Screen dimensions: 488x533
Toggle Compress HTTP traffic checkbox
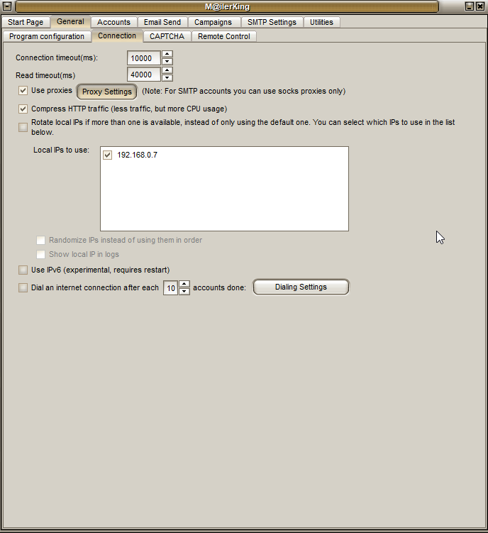23,109
